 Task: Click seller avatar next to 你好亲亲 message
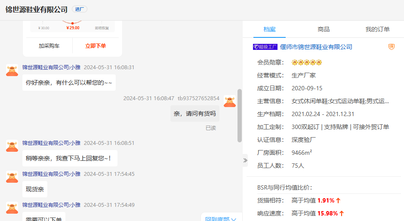pos(12,70)
